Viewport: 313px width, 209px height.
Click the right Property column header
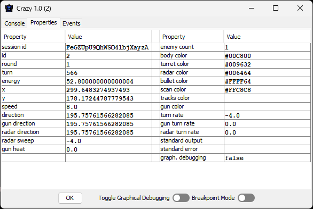[x=192, y=37]
